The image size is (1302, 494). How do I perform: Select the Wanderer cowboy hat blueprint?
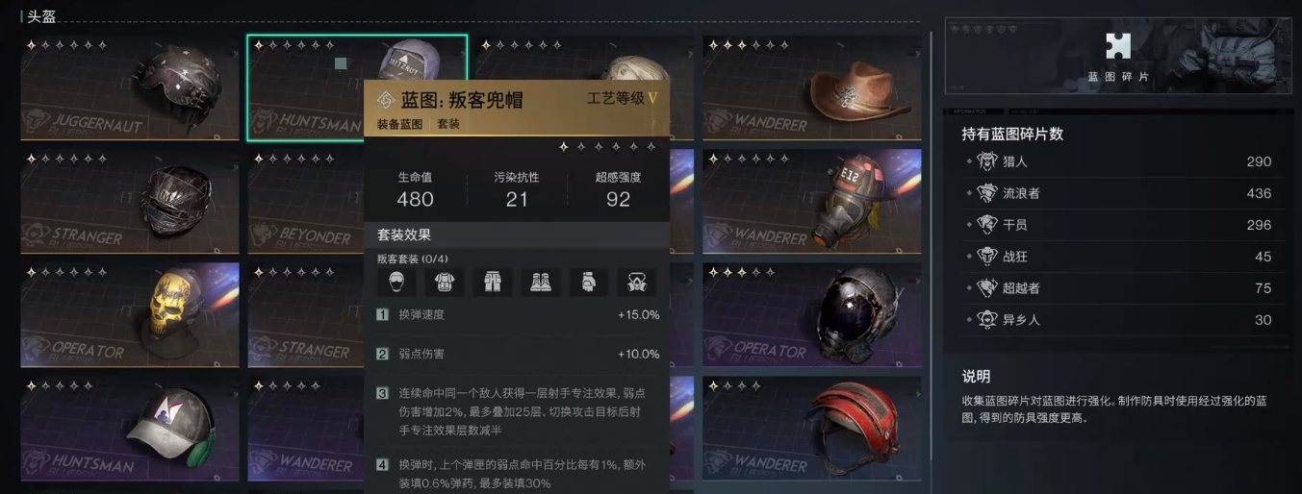pyautogui.click(x=811, y=87)
